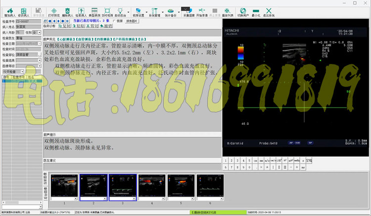
Task: Click in the 医生建议 text field
Action: coord(132,166)
